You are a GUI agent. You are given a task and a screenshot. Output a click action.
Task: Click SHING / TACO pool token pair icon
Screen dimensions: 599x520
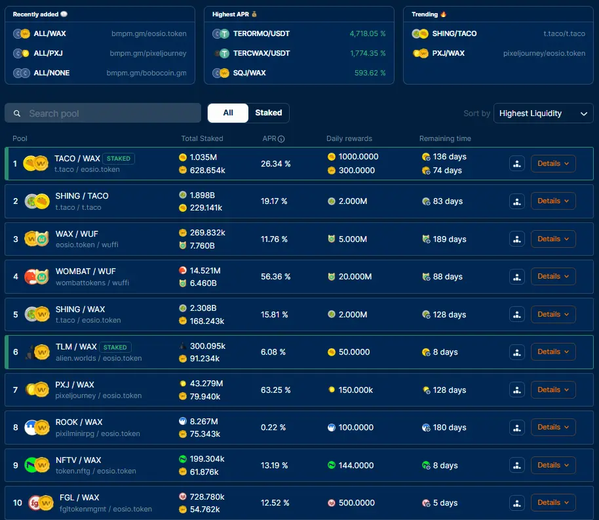click(37, 201)
